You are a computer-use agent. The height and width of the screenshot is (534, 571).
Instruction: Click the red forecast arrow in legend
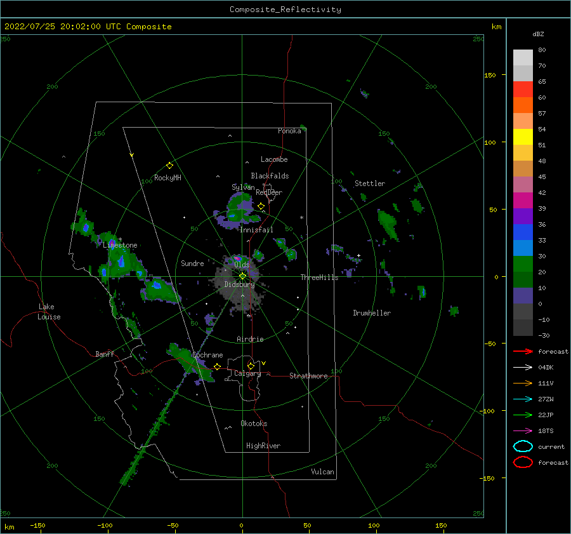click(x=523, y=351)
